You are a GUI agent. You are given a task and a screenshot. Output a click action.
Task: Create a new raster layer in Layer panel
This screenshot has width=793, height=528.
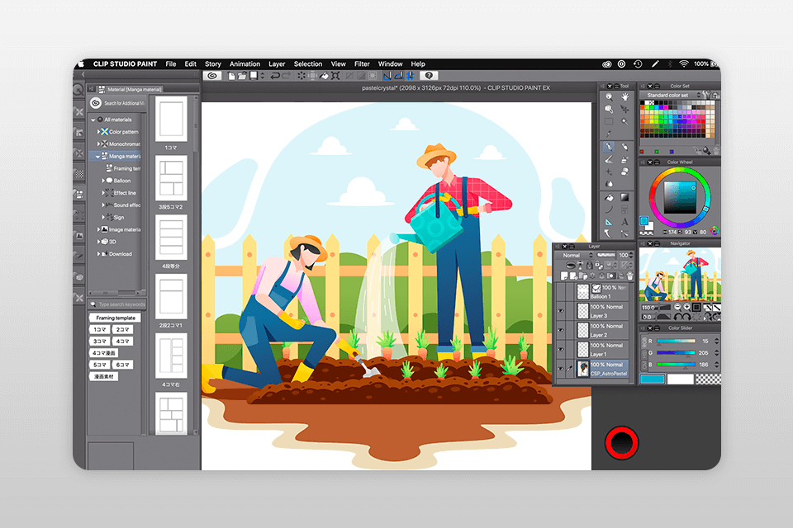(564, 276)
